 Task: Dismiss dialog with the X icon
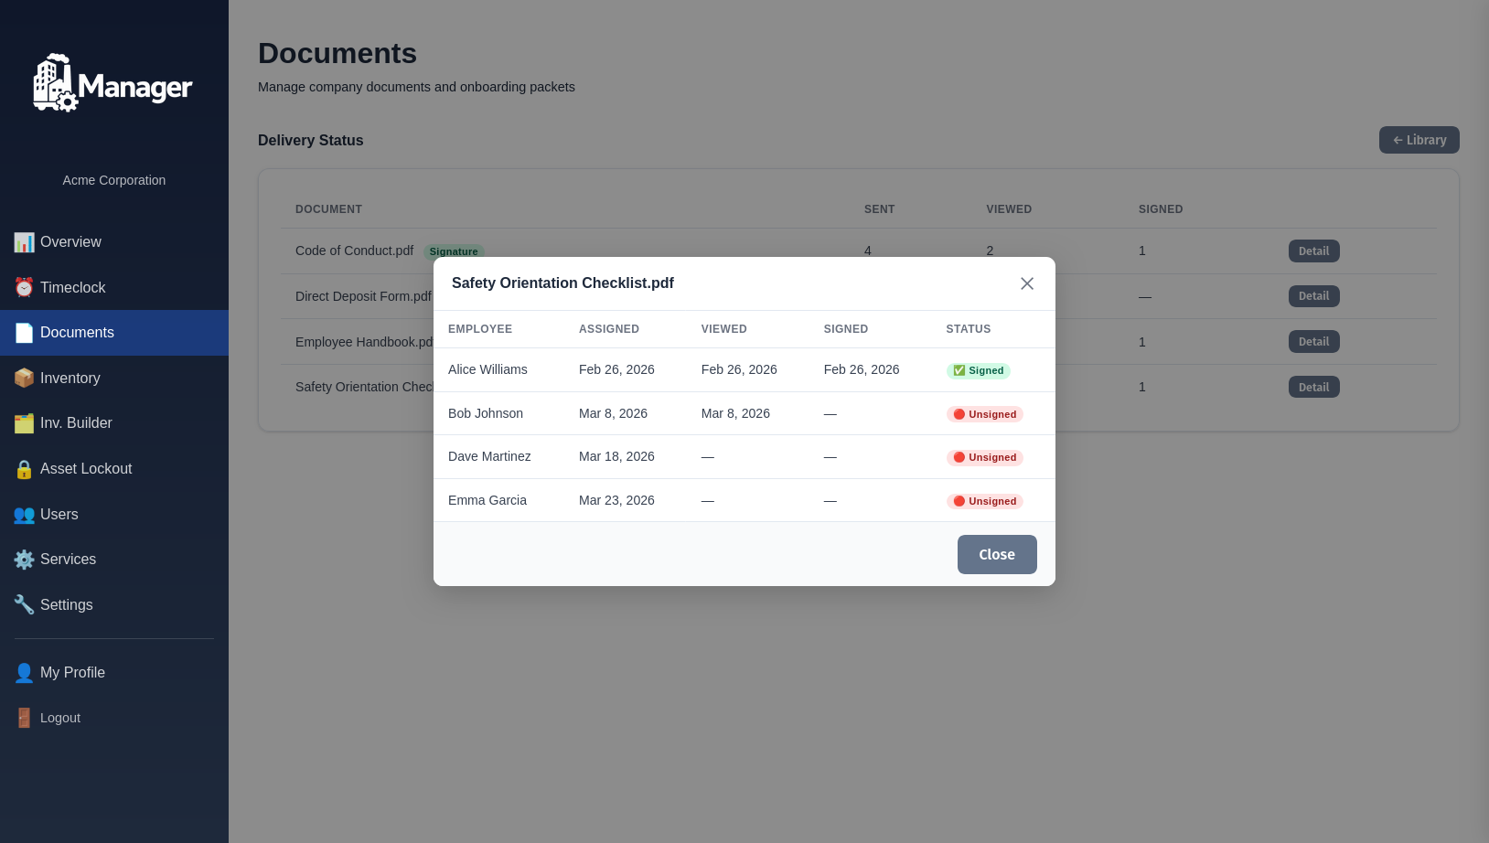1027,283
